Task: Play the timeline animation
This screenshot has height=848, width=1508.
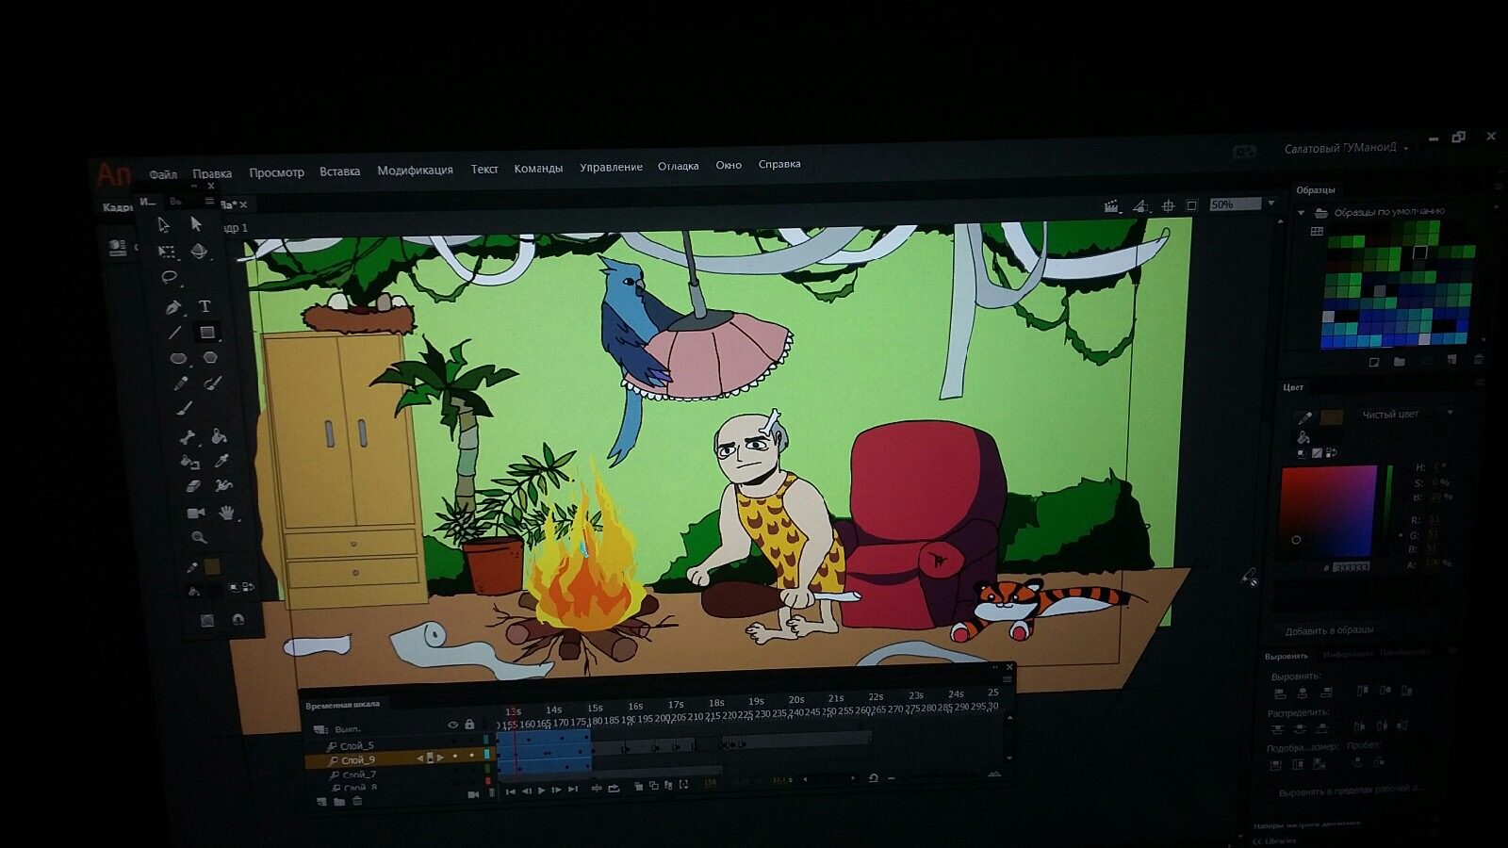Action: (541, 791)
